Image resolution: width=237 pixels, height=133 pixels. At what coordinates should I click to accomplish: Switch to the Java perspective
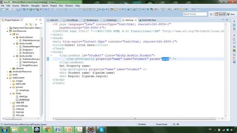coord(231,14)
